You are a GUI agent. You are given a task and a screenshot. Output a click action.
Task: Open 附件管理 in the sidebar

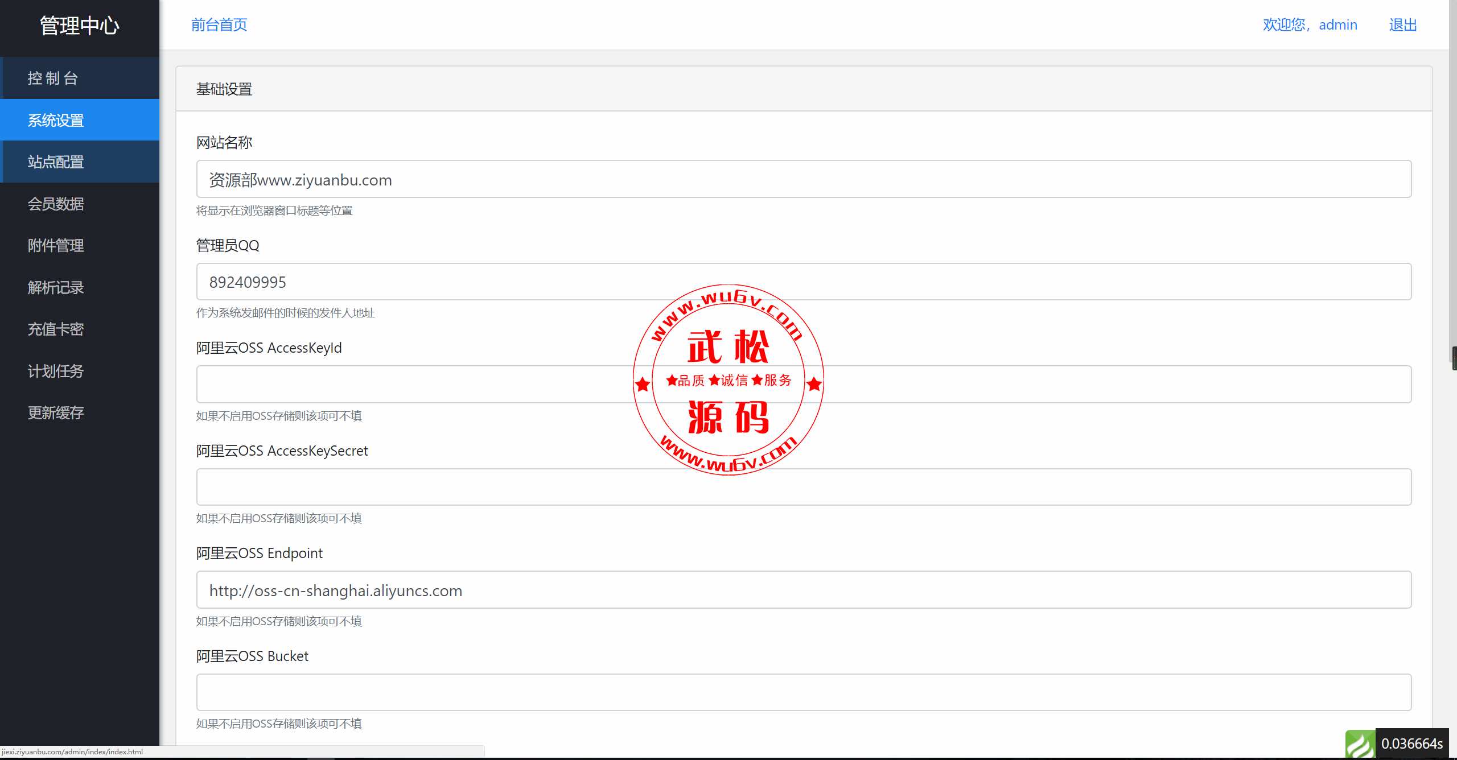click(80, 245)
